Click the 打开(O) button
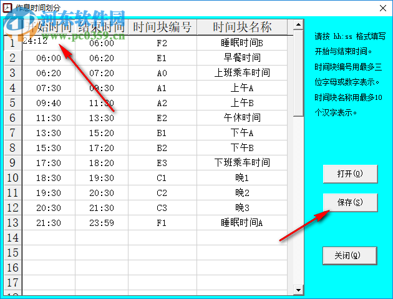Image resolution: width=393 pixels, height=299 pixels. point(350,174)
